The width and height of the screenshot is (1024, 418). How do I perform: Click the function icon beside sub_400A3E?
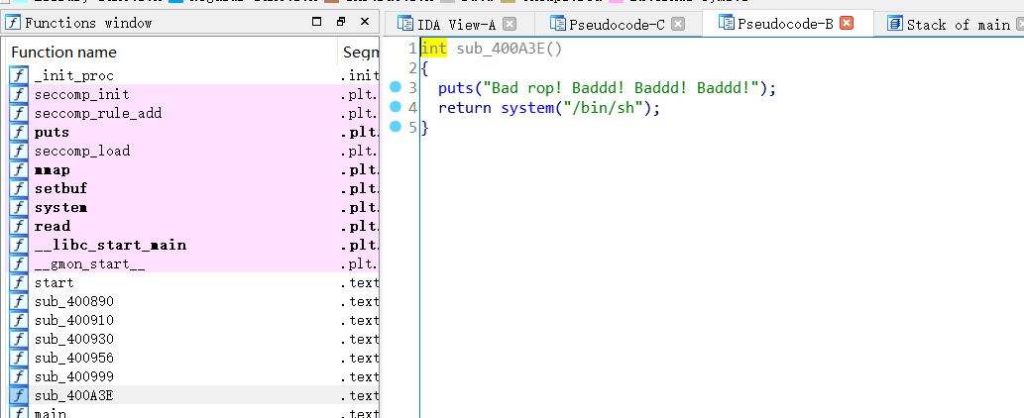coord(19,395)
